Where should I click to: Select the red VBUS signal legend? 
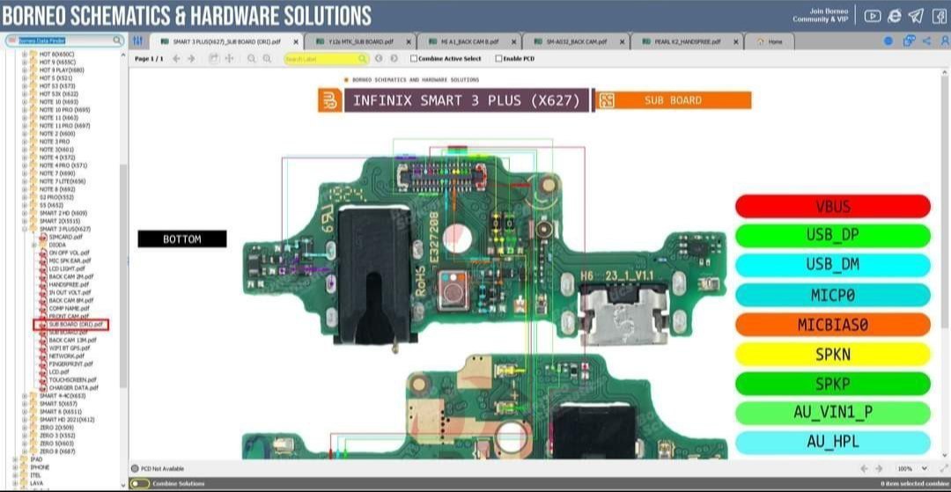point(832,206)
